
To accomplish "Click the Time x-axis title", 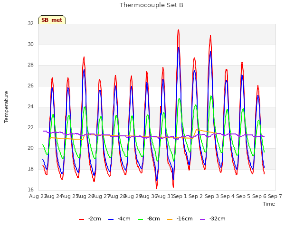I will pyautogui.click(x=269, y=204).
